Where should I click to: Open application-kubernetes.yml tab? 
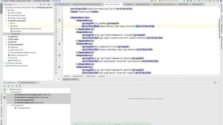(165, 5)
